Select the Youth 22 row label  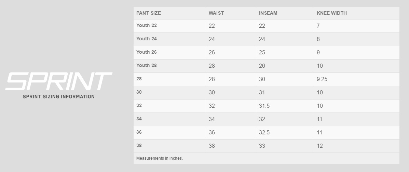click(x=147, y=26)
